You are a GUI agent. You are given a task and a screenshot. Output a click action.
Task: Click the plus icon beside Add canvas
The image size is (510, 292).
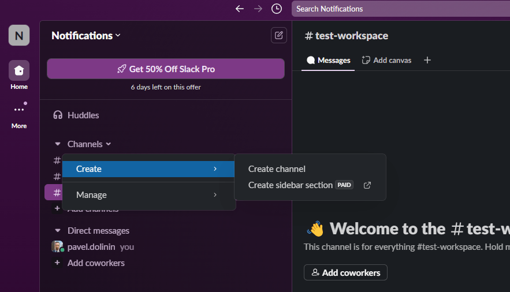pos(427,60)
